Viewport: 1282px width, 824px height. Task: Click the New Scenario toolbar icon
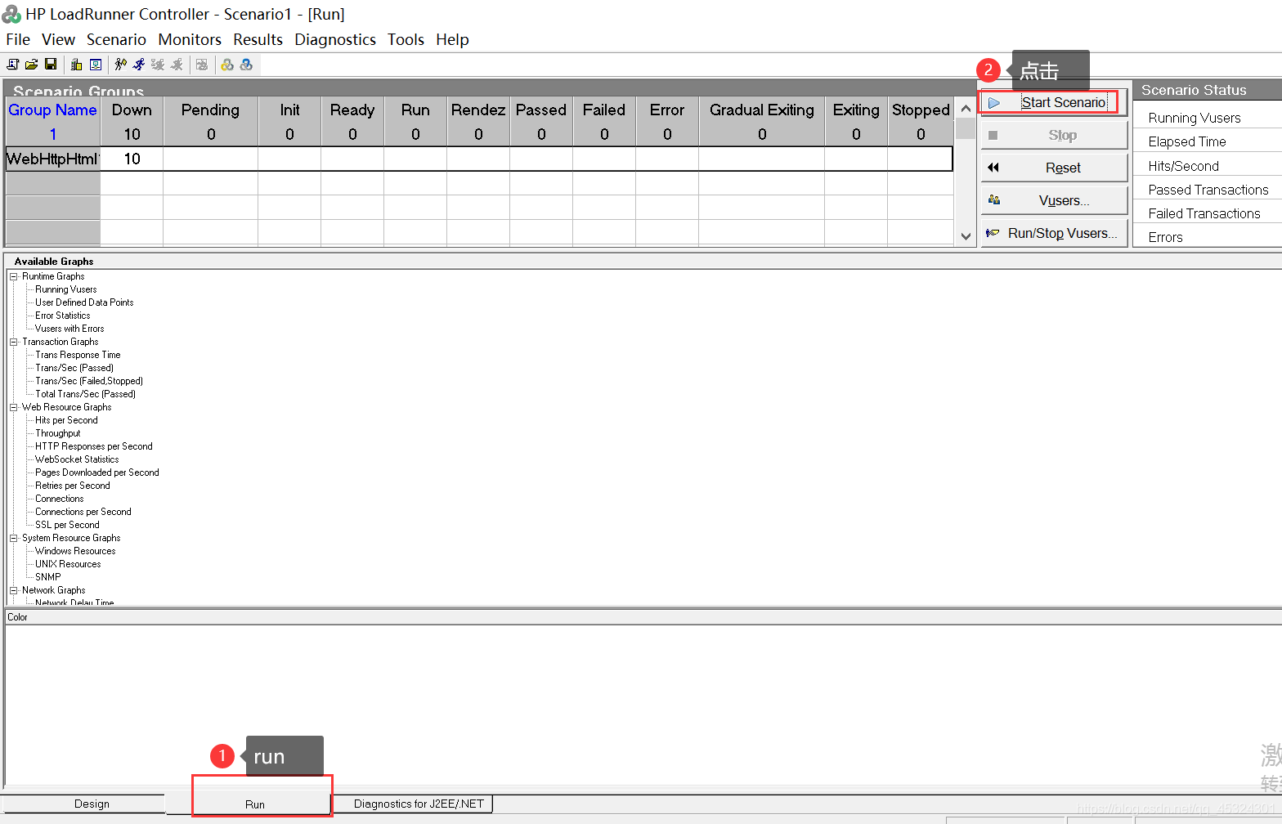(13, 65)
